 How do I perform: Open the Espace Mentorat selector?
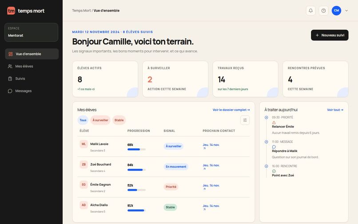(x=31, y=32)
